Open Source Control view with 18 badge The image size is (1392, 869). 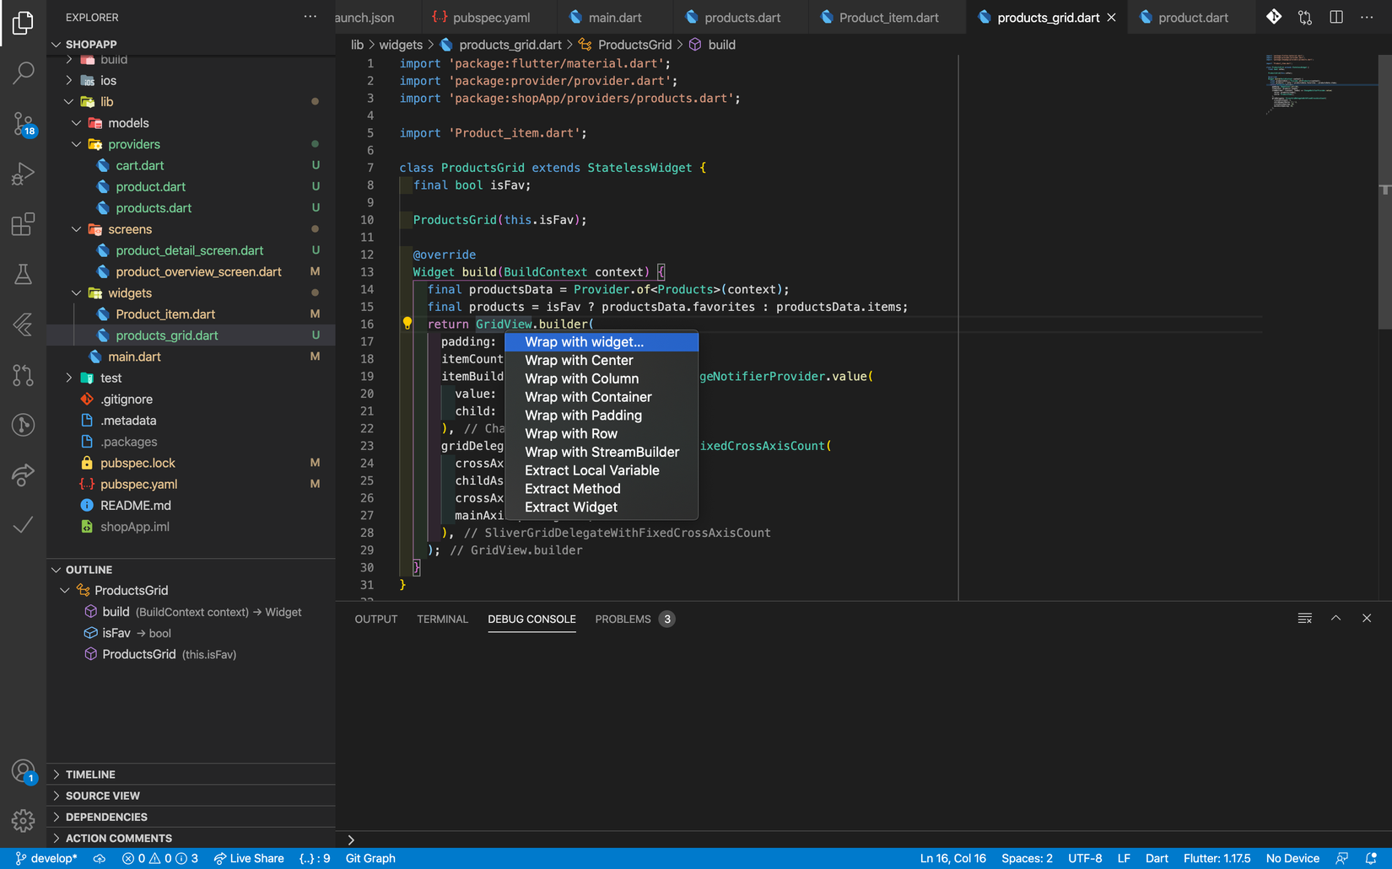pos(23,124)
